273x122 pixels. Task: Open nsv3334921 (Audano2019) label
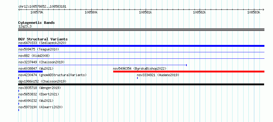tap(158, 75)
